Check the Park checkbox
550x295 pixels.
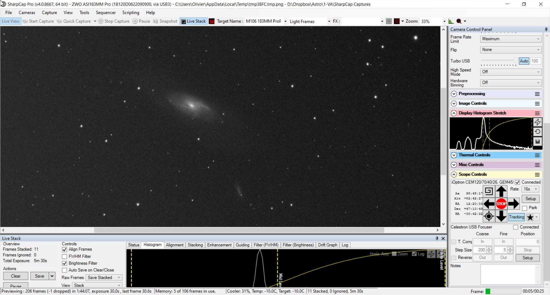pos(525,208)
